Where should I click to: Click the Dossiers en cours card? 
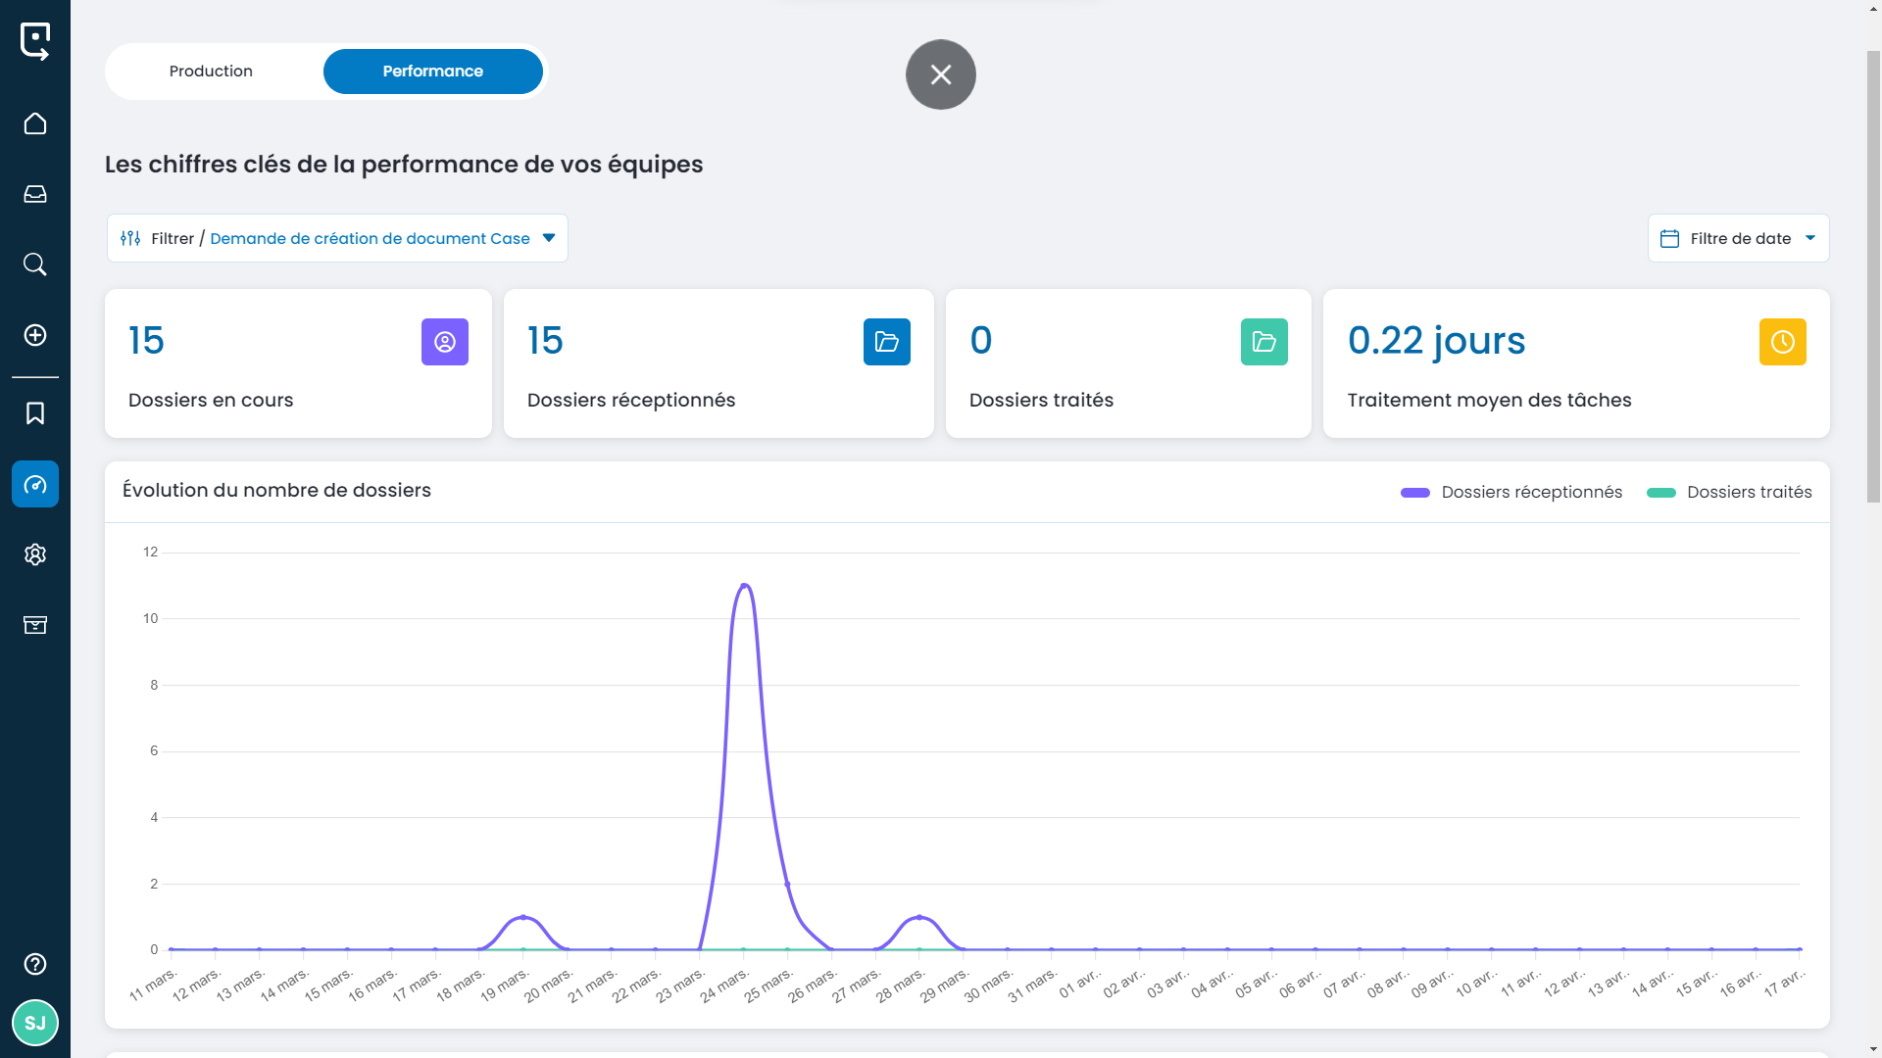(298, 363)
